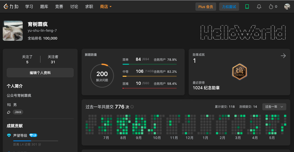The height and width of the screenshot is (152, 294).
Task: Click the HelloWorld ASCII banner
Action: point(243,32)
